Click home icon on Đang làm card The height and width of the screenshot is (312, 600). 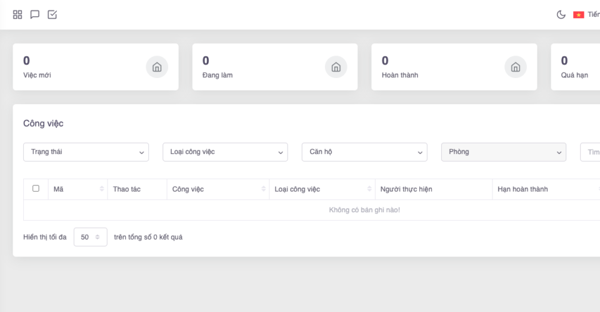pos(336,67)
